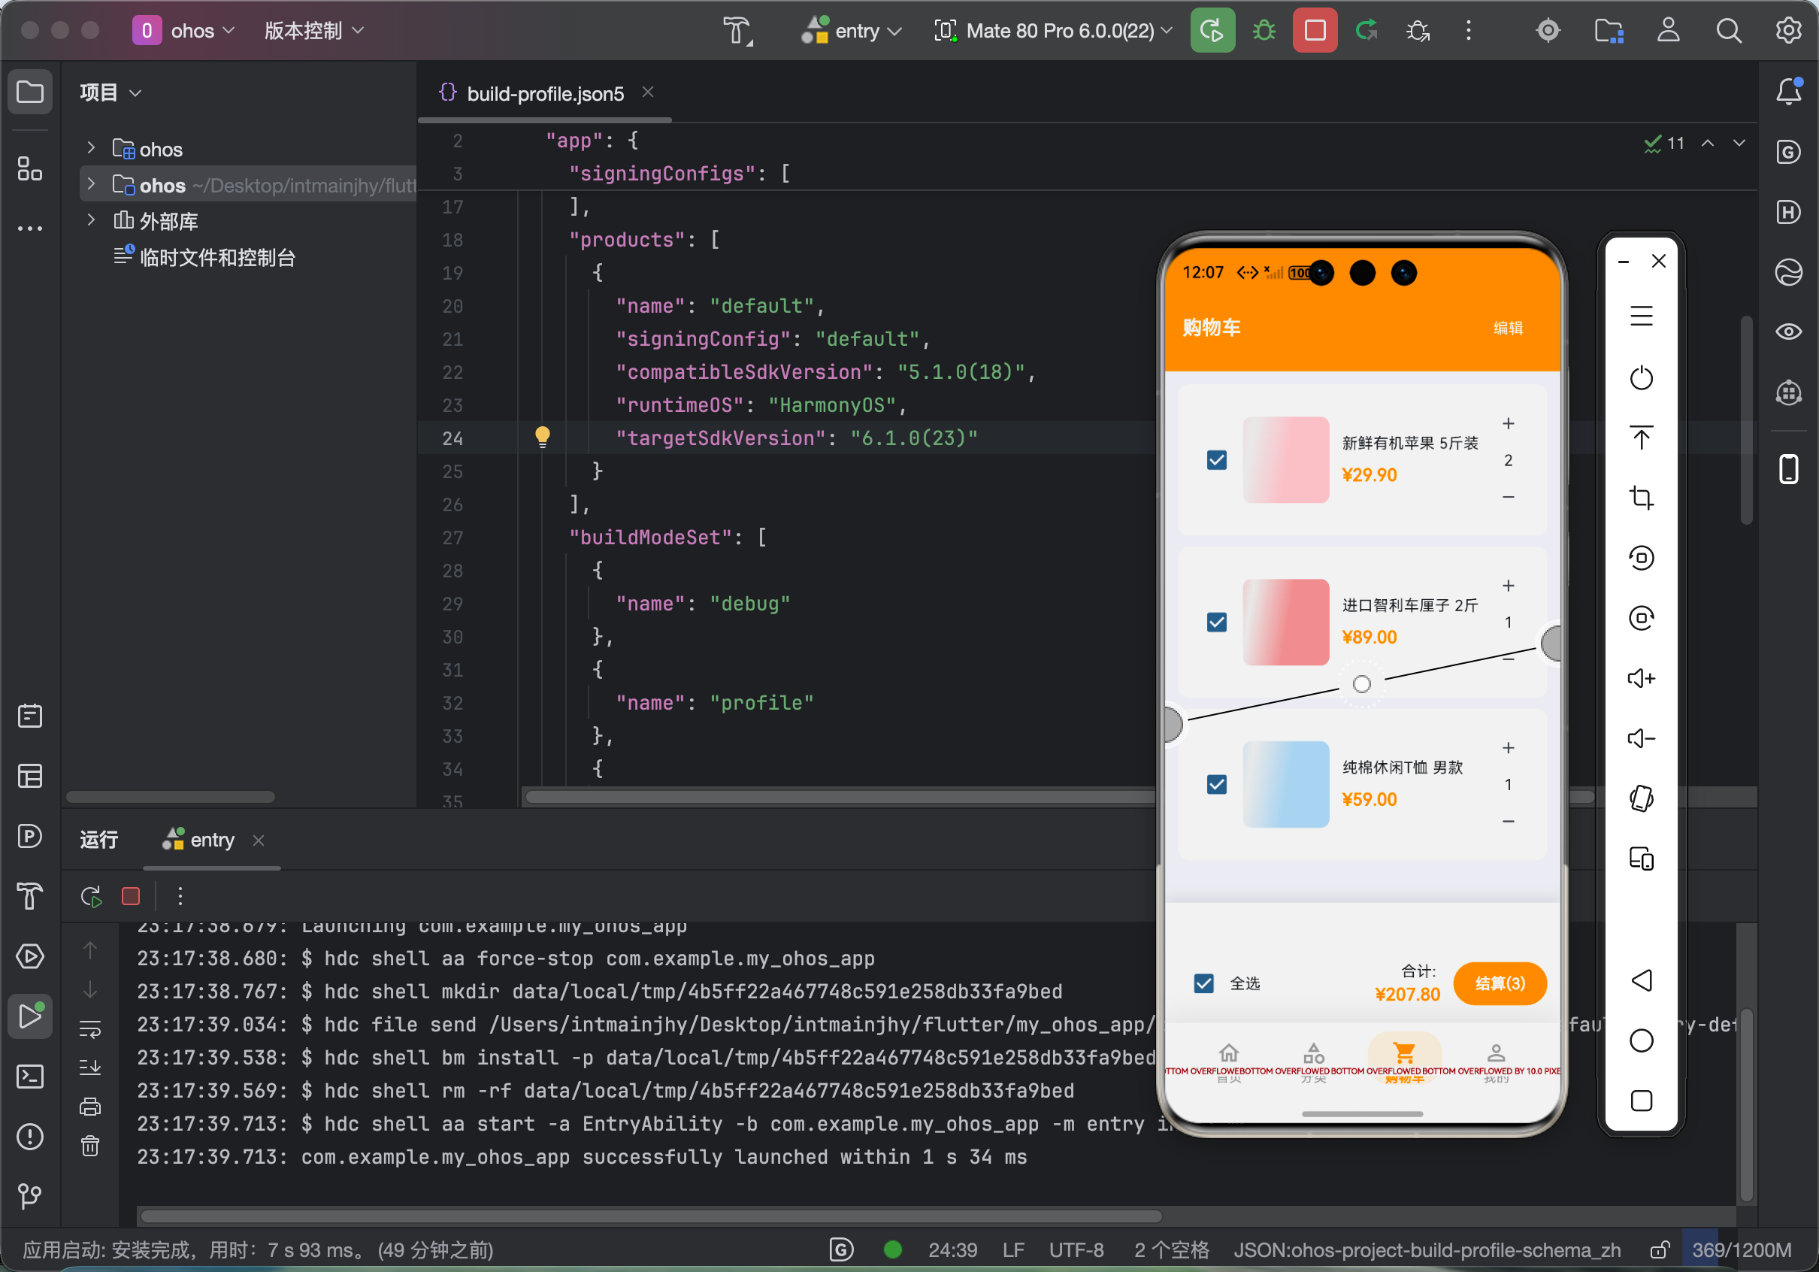Expand the 外部库 tree node
This screenshot has width=1819, height=1272.
[x=91, y=220]
